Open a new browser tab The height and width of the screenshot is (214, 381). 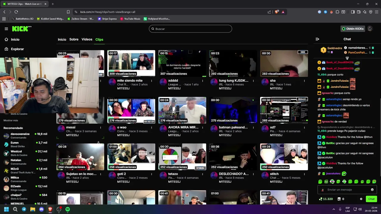click(x=53, y=4)
